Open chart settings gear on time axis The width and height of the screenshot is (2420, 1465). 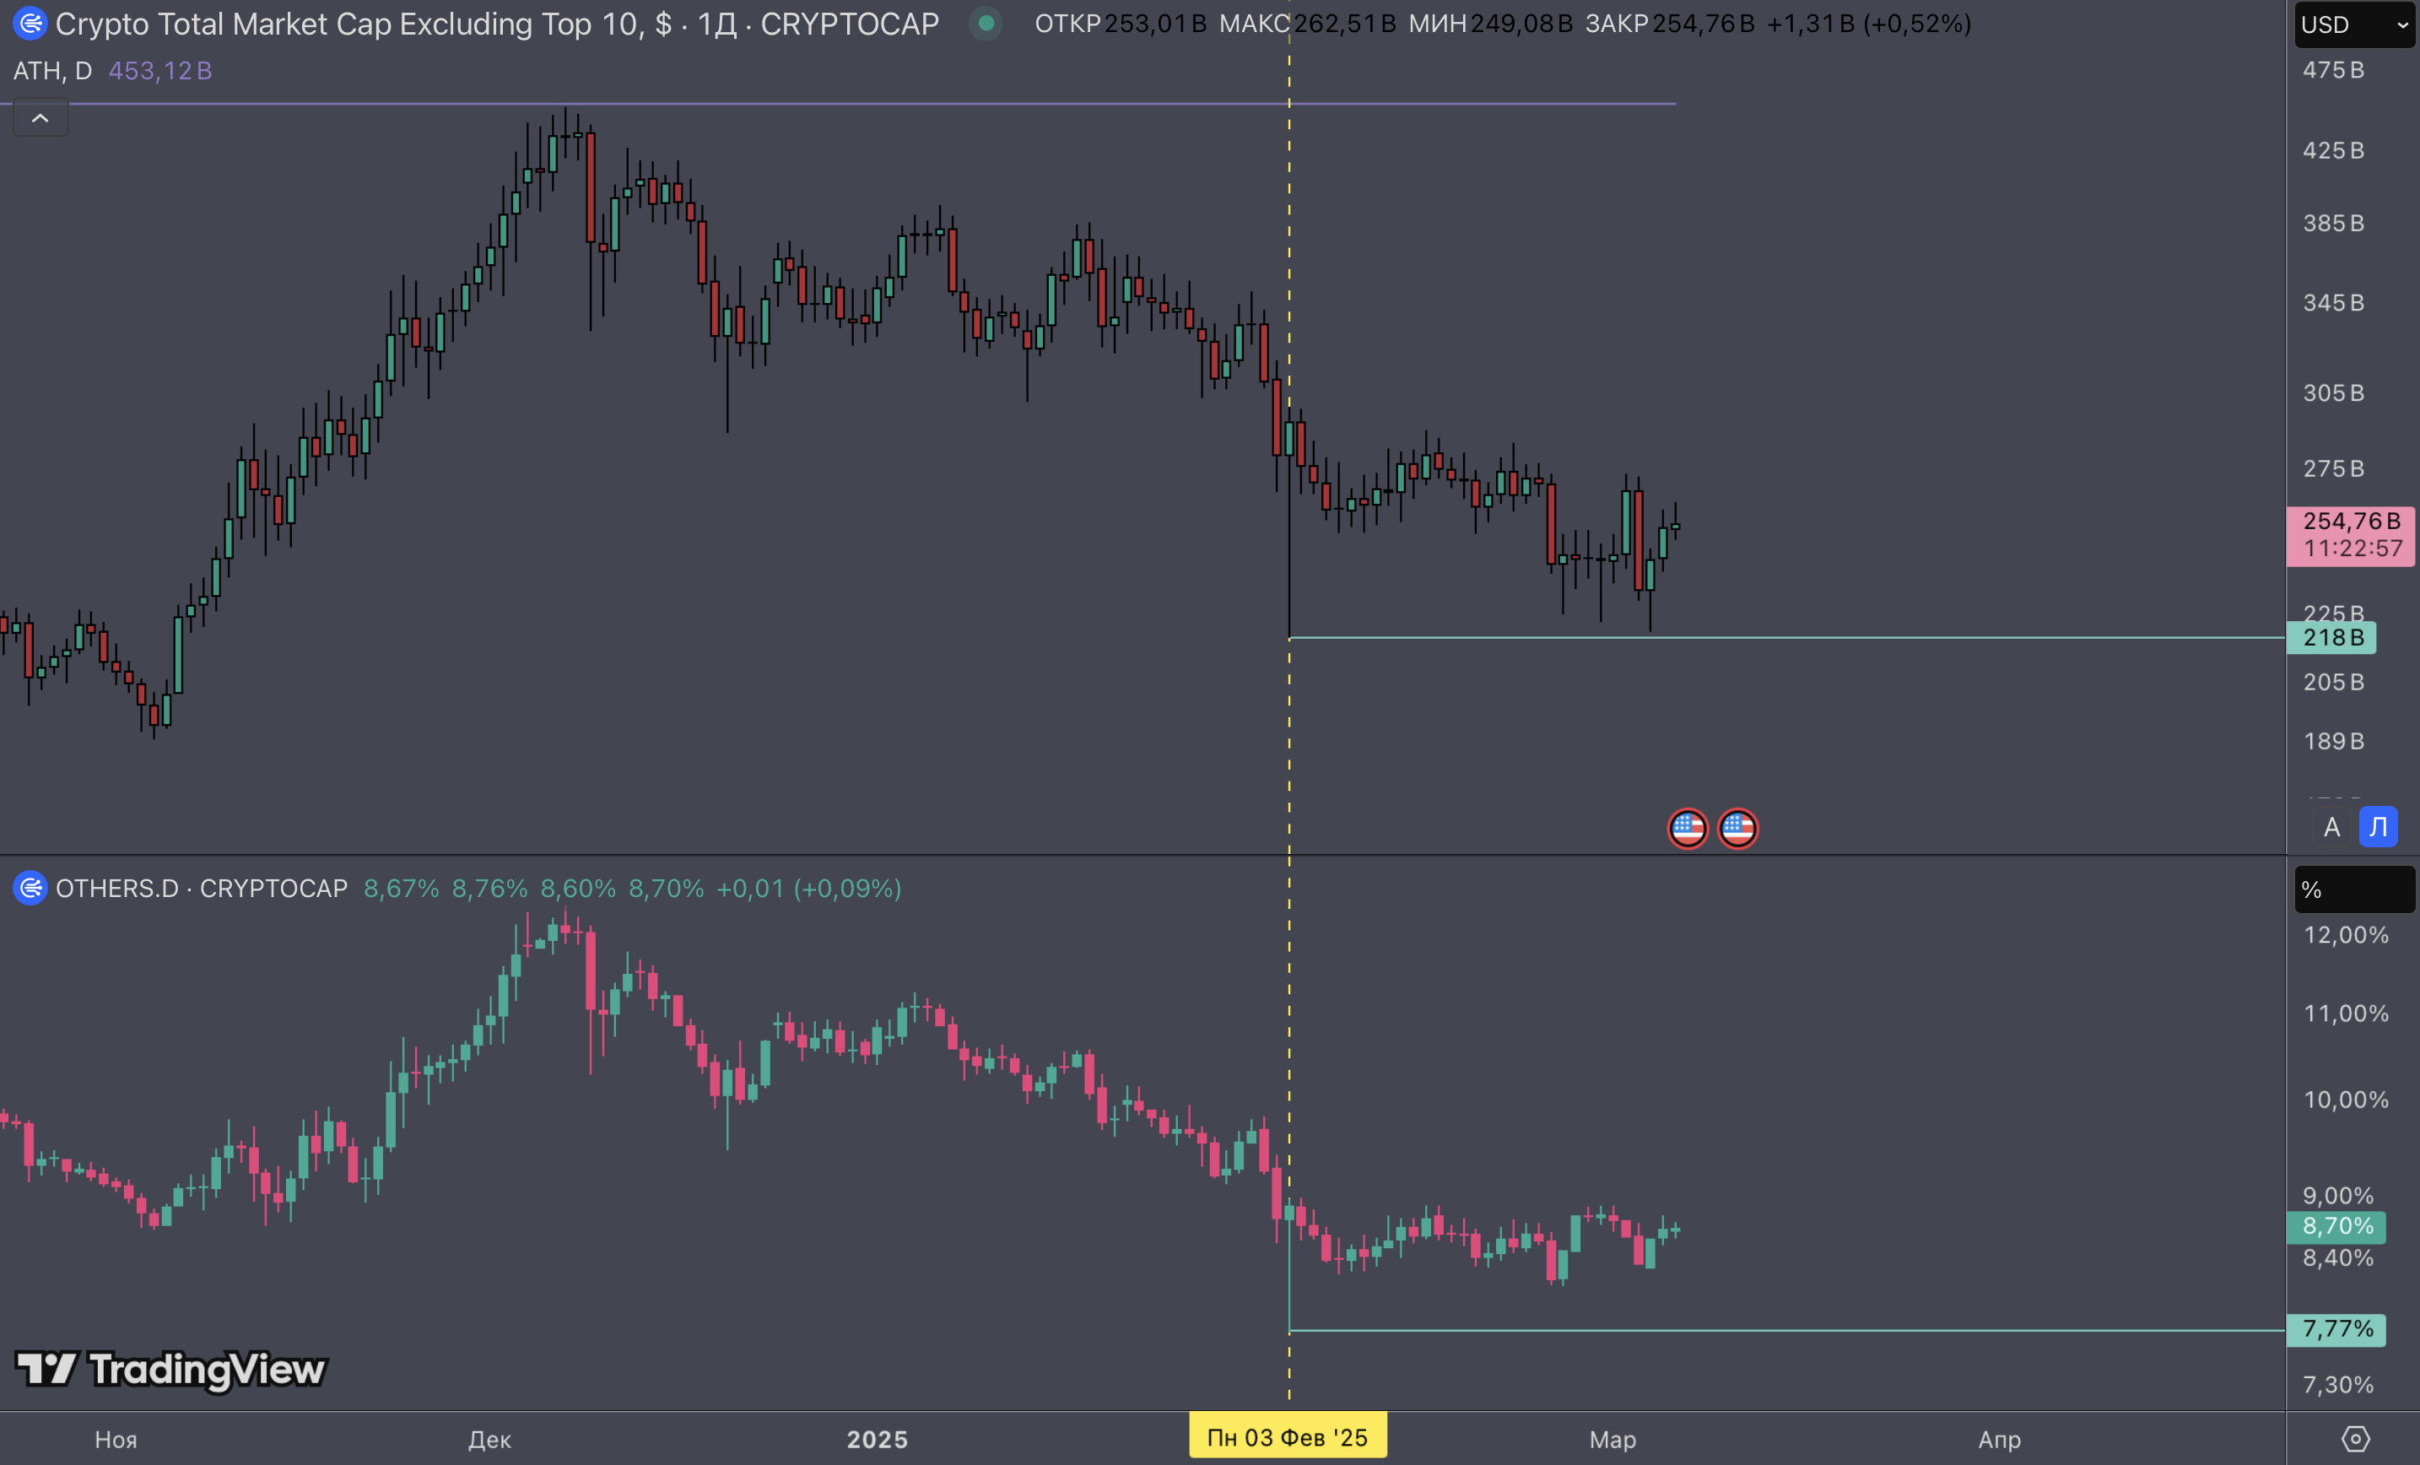tap(2354, 1439)
